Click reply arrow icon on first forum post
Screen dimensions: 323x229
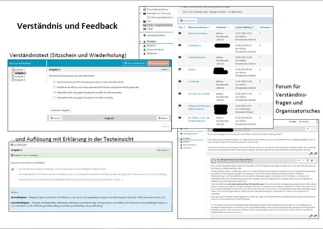pos(308,129)
